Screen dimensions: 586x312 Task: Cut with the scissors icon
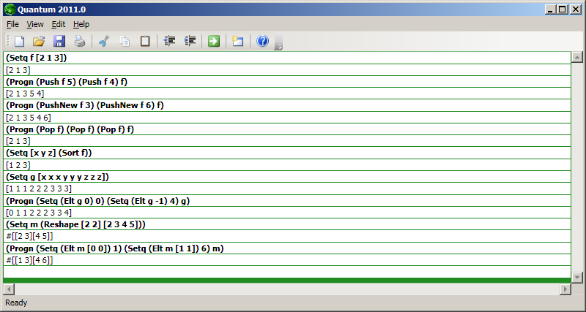pos(104,41)
